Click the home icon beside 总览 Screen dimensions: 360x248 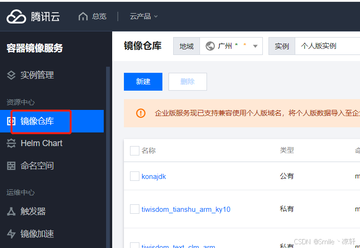pos(83,16)
